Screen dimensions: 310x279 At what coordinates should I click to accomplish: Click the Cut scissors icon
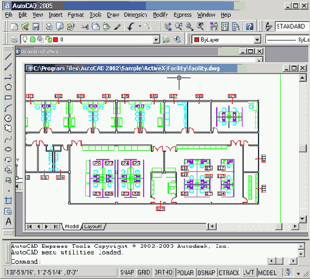click(85, 27)
